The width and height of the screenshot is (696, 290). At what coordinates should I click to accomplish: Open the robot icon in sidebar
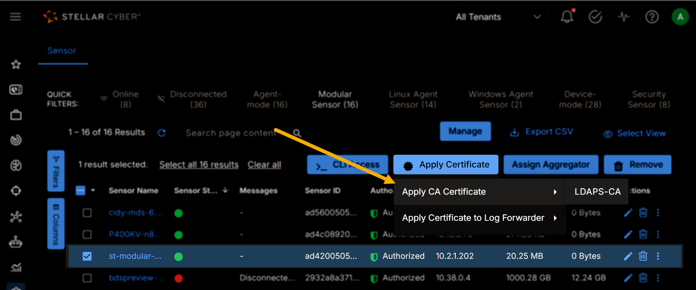(16, 242)
